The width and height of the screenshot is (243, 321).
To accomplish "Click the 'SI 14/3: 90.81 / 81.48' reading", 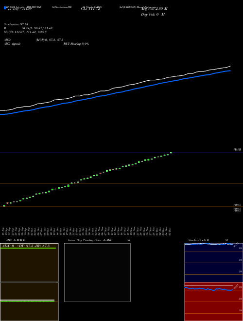I will [37, 28].
